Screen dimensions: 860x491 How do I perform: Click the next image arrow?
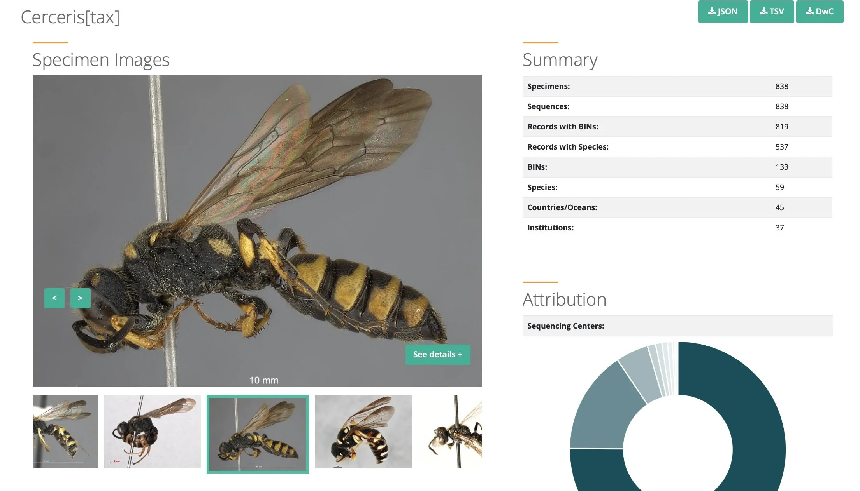(x=80, y=298)
